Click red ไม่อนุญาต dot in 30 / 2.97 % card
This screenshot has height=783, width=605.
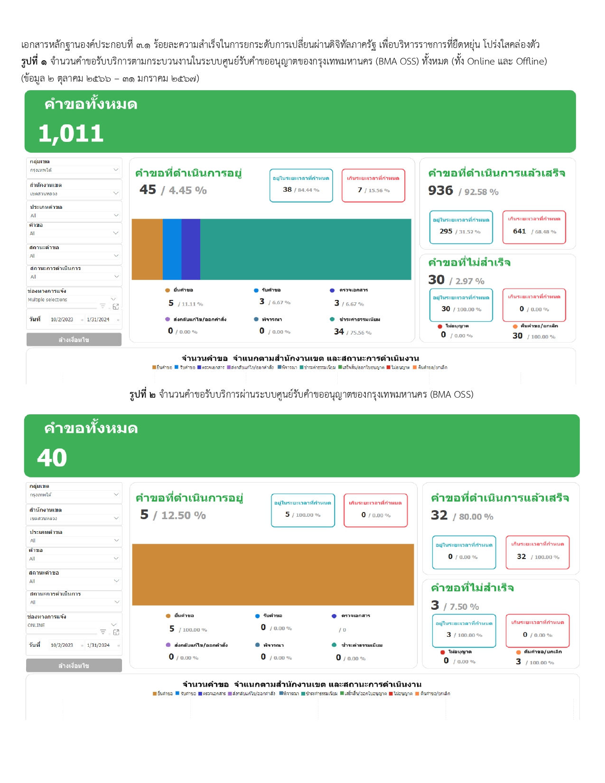click(x=440, y=326)
